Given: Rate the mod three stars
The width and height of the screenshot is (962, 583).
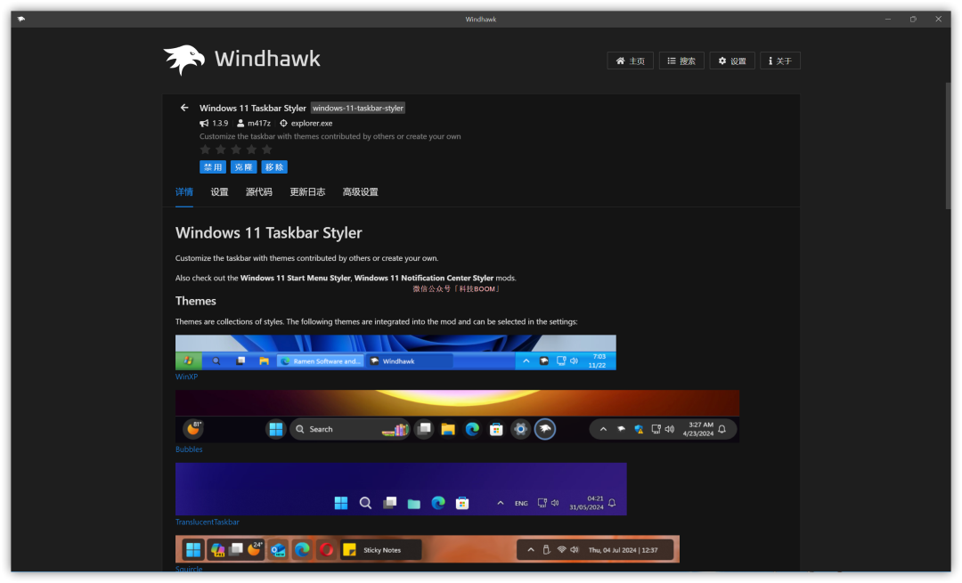Looking at the screenshot, I should pos(236,150).
